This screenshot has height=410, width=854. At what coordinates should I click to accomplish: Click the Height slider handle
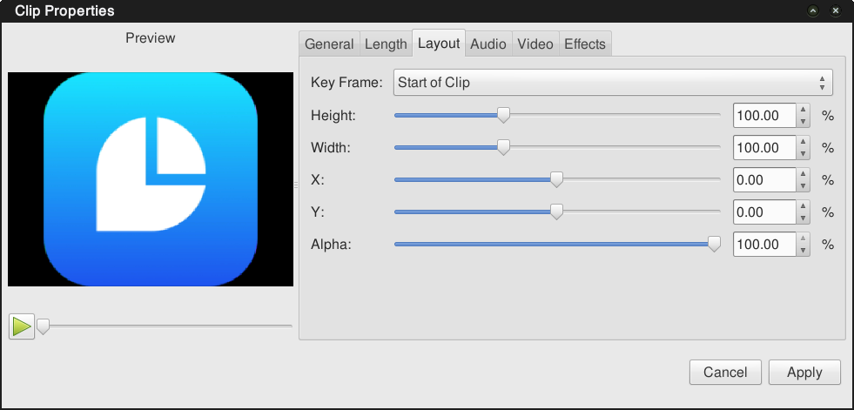pyautogui.click(x=504, y=115)
